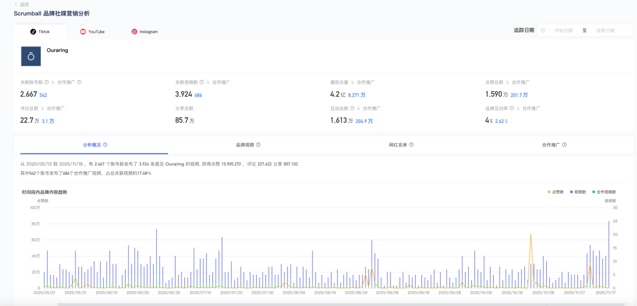Screen dimensions: 637x306
Task: Select the Tiktok platform tab
Action: [x=40, y=32]
